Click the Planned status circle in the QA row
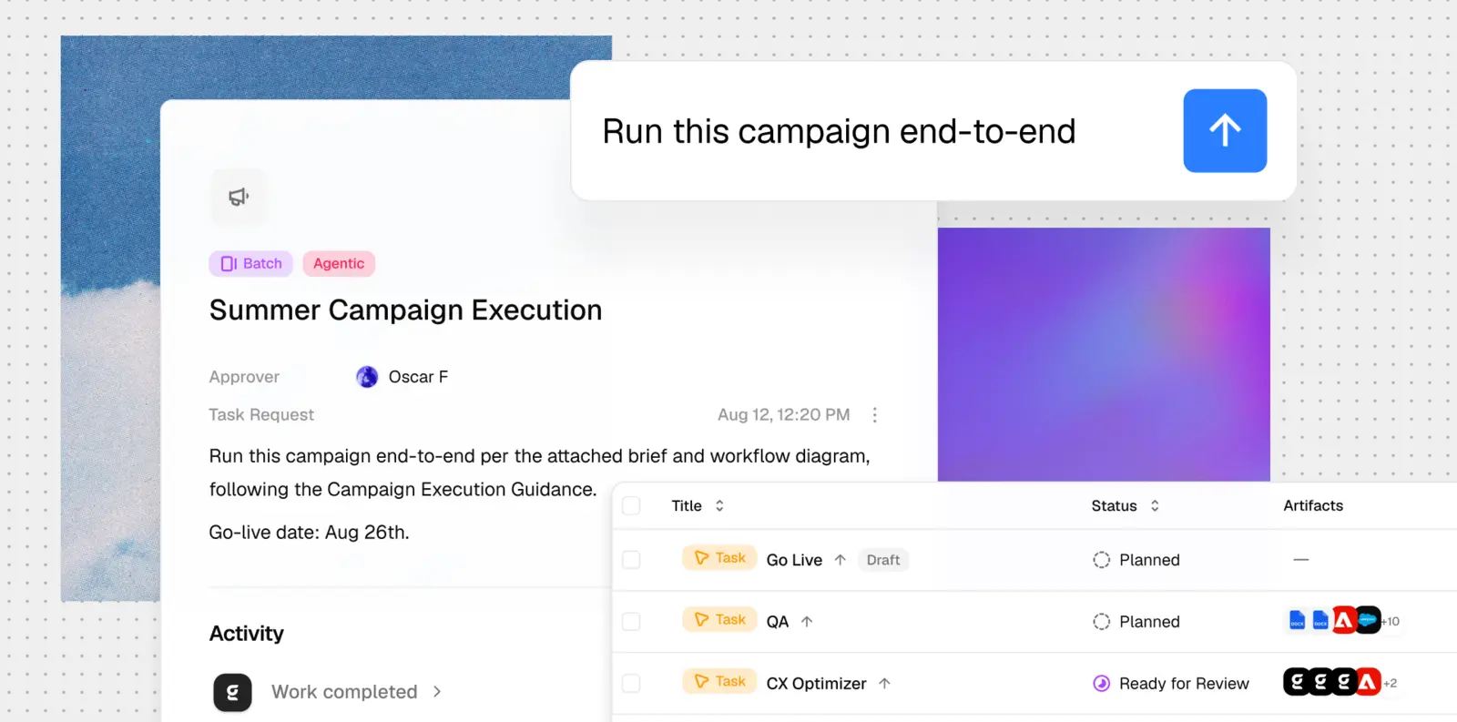 (x=1101, y=622)
